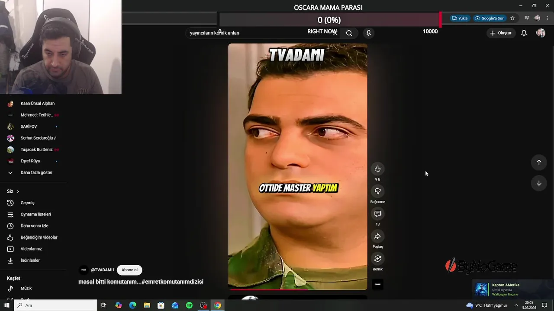The height and width of the screenshot is (311, 554).
Task: Click the Ara taskbar search box
Action: point(55,305)
